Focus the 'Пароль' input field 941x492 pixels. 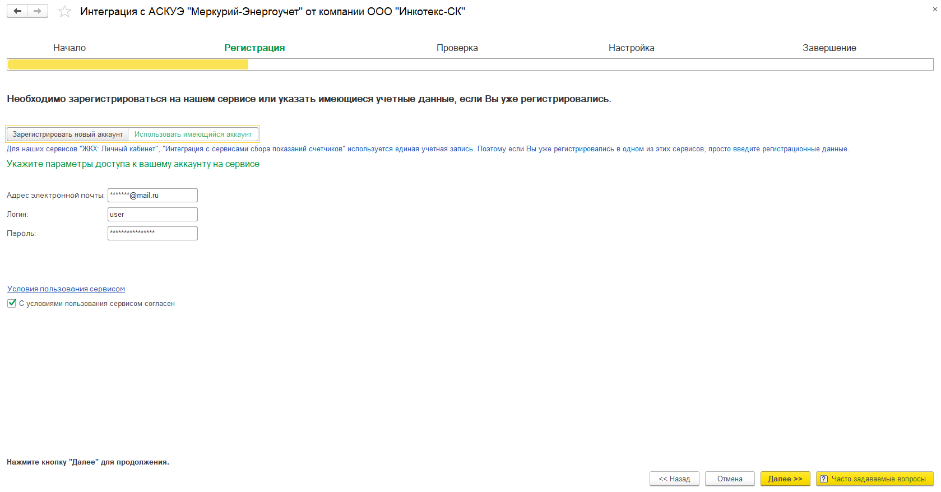coord(152,234)
